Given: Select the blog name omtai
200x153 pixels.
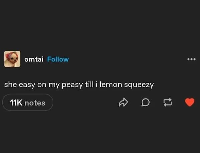Looking at the screenshot, I should coord(34,59).
